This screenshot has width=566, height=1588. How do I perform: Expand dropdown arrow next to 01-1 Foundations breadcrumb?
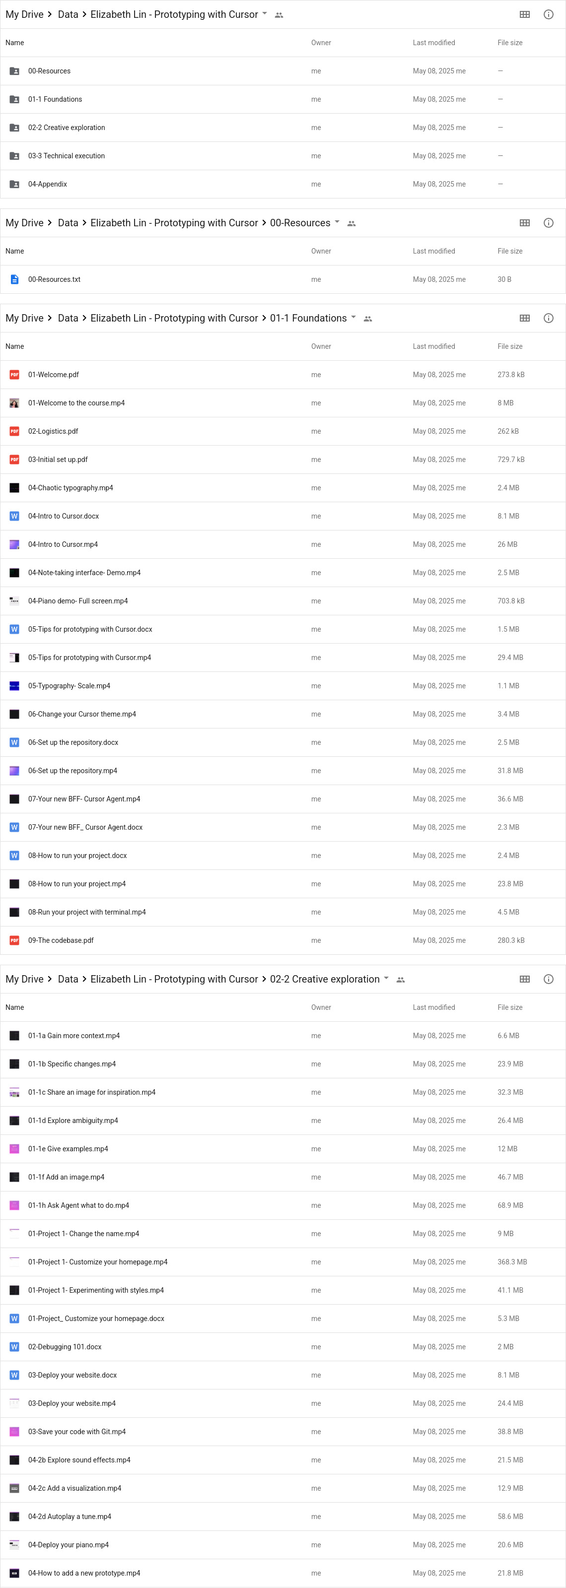point(354,318)
